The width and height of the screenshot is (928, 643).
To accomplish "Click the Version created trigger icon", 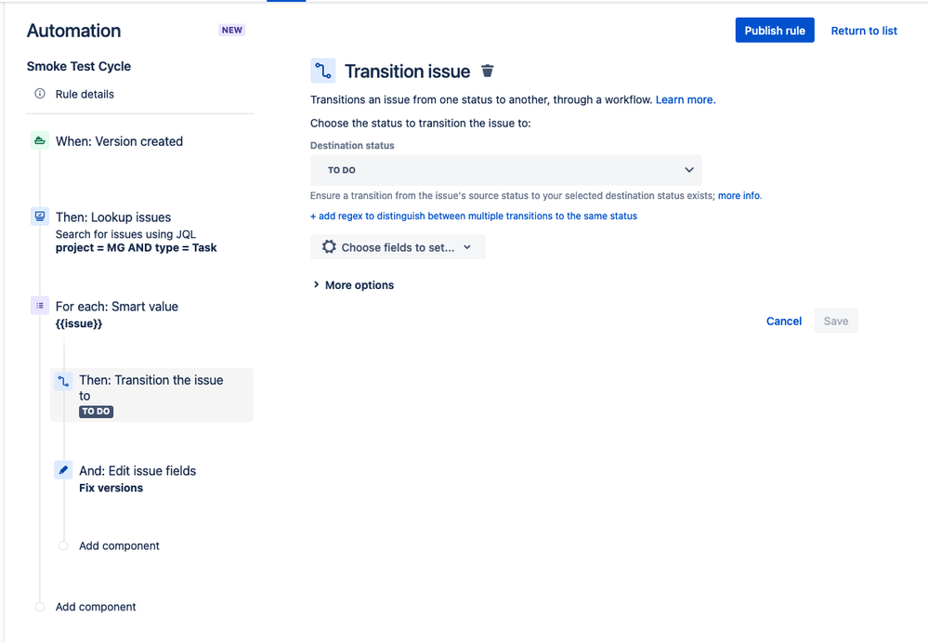I will [40, 141].
